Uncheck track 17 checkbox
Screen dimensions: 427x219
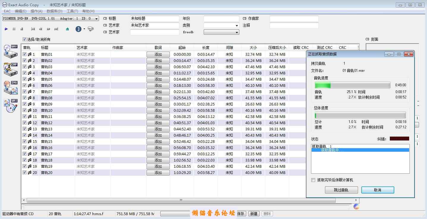25,154
